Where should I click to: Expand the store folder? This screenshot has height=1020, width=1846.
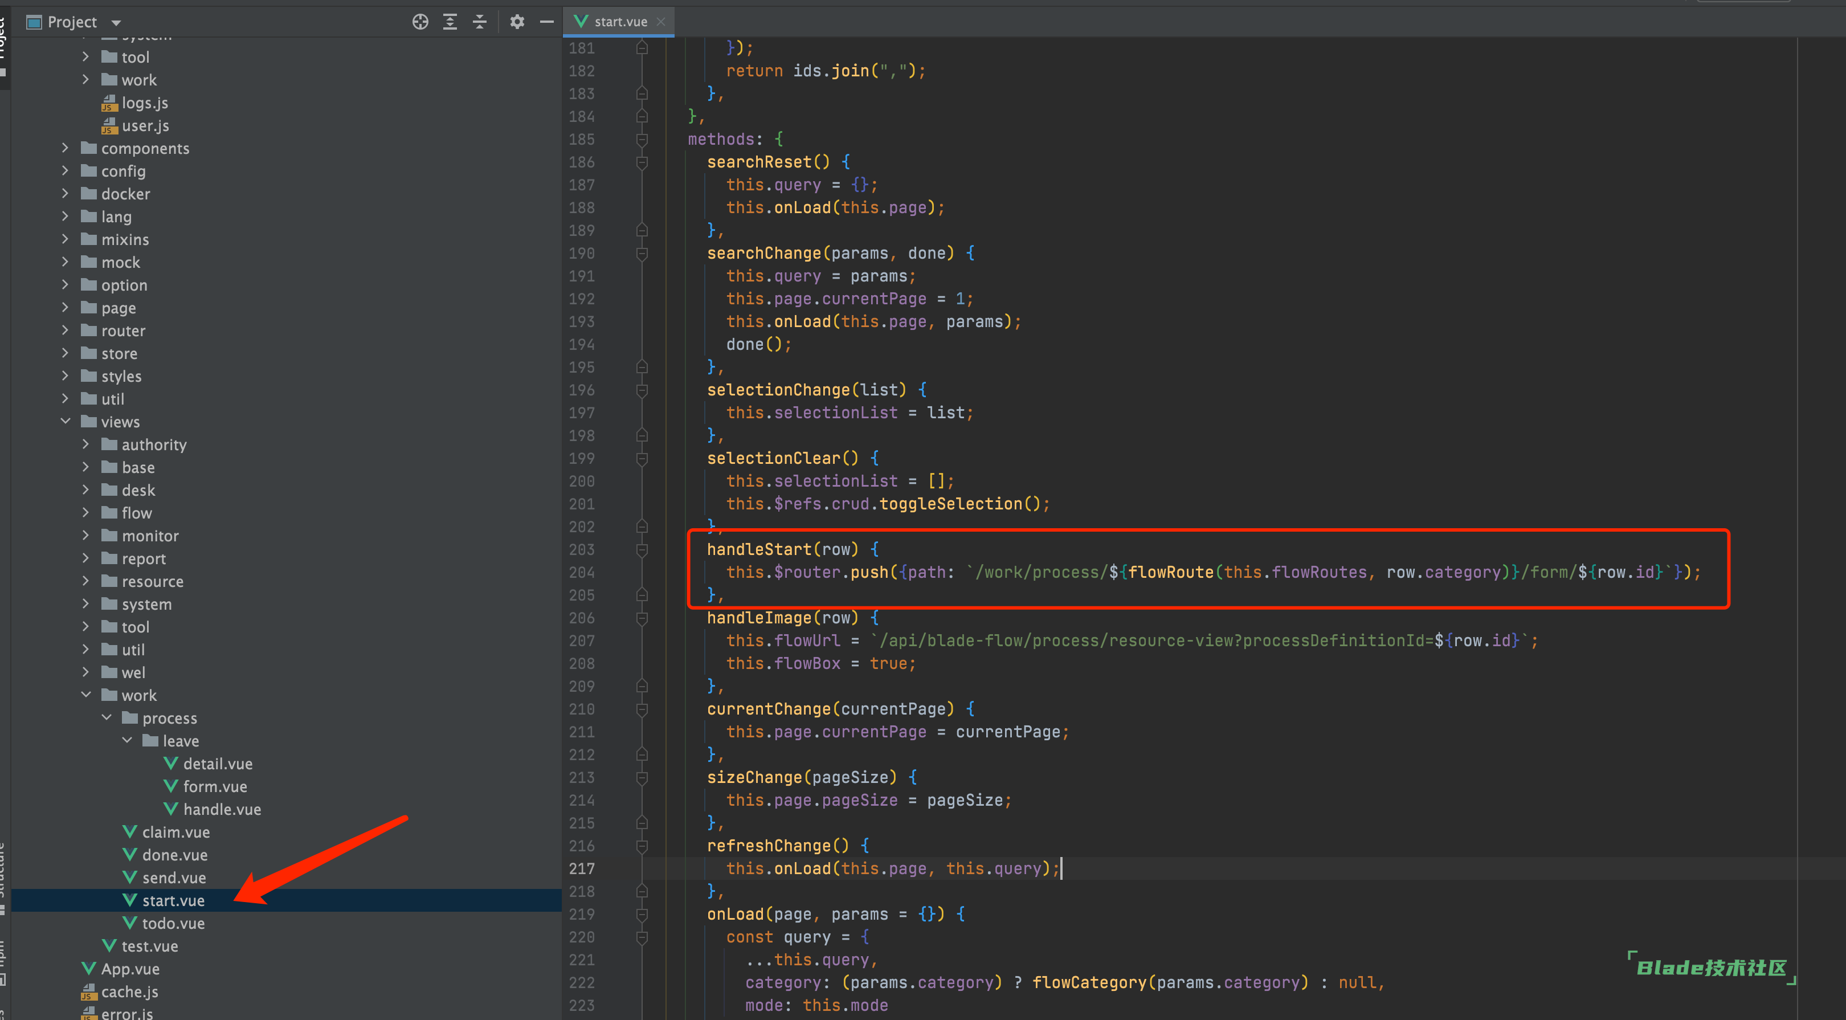click(65, 353)
